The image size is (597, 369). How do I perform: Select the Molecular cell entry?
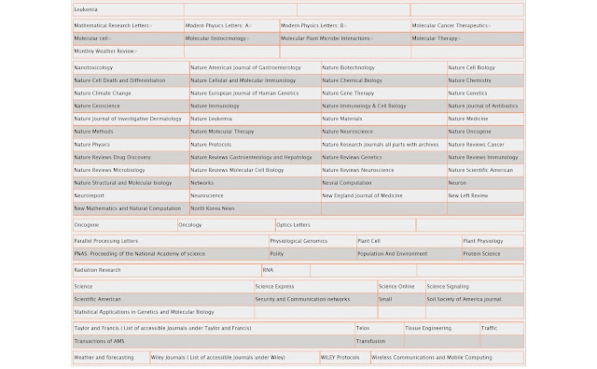click(x=92, y=38)
